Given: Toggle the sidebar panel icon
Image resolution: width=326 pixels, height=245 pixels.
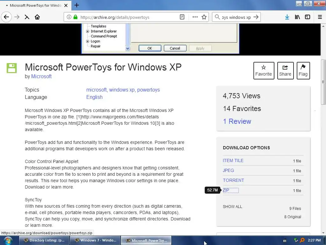Looking at the screenshot, I should click(x=308, y=17).
